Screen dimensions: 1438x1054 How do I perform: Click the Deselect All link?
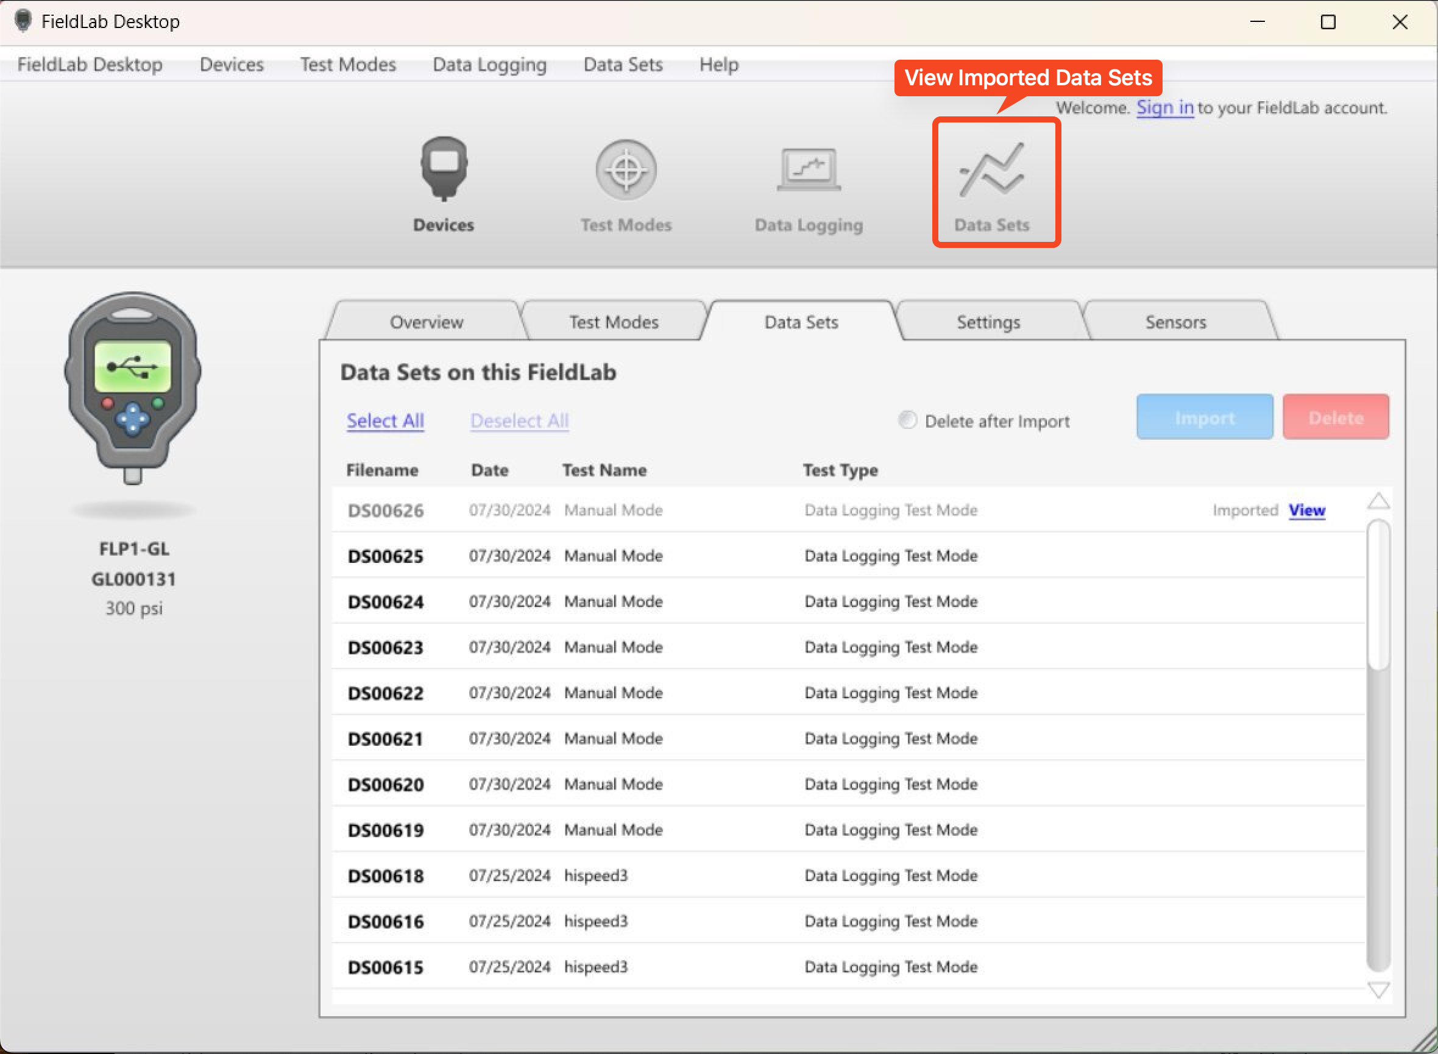[x=519, y=420]
